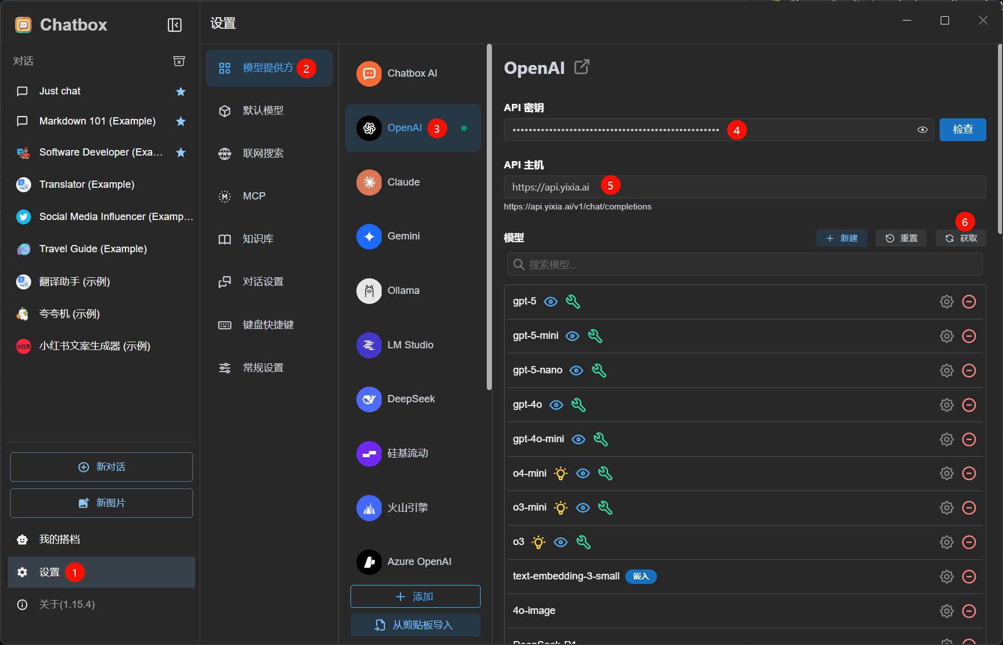Image resolution: width=1003 pixels, height=645 pixels.
Task: Remove the gpt-5-mini model
Action: point(969,336)
